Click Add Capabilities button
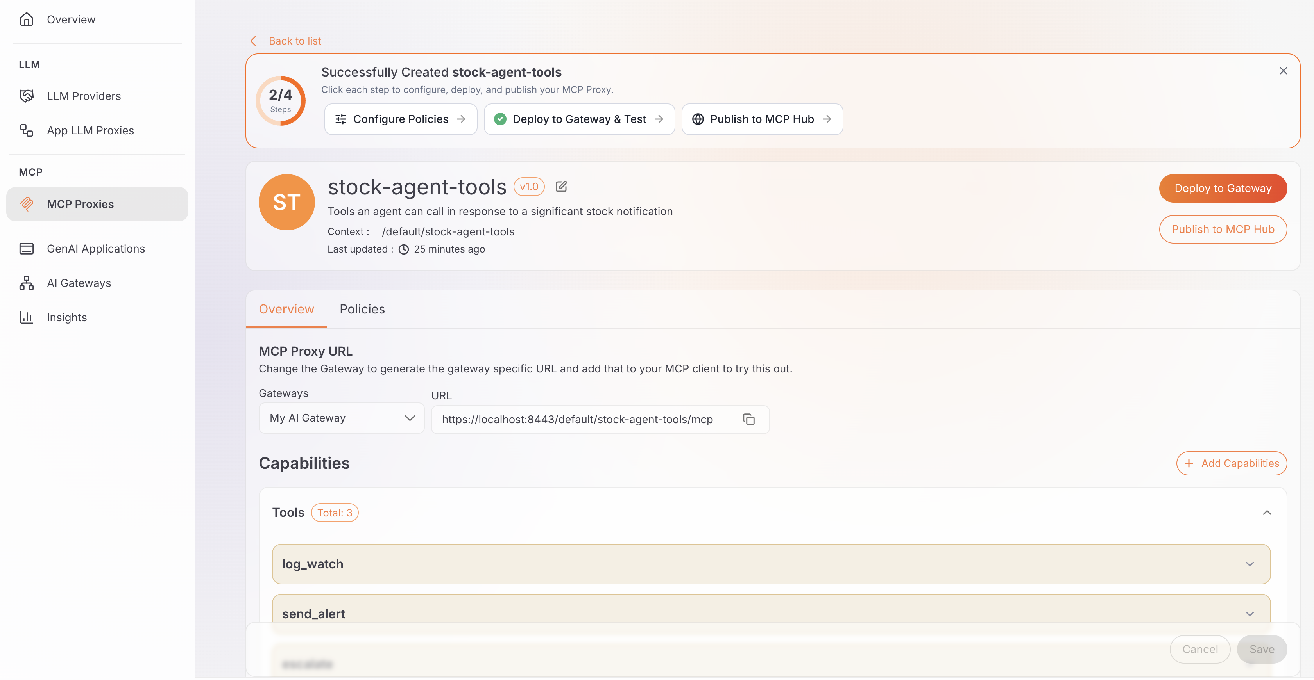The height and width of the screenshot is (680, 1314). 1232,463
